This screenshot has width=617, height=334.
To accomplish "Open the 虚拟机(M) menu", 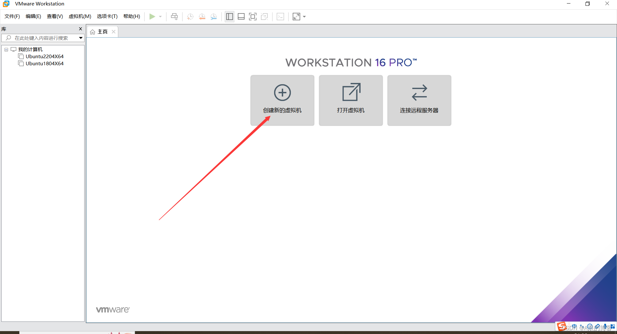I will [80, 16].
